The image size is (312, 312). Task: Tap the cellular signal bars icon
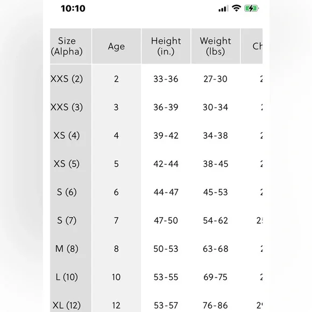point(223,9)
